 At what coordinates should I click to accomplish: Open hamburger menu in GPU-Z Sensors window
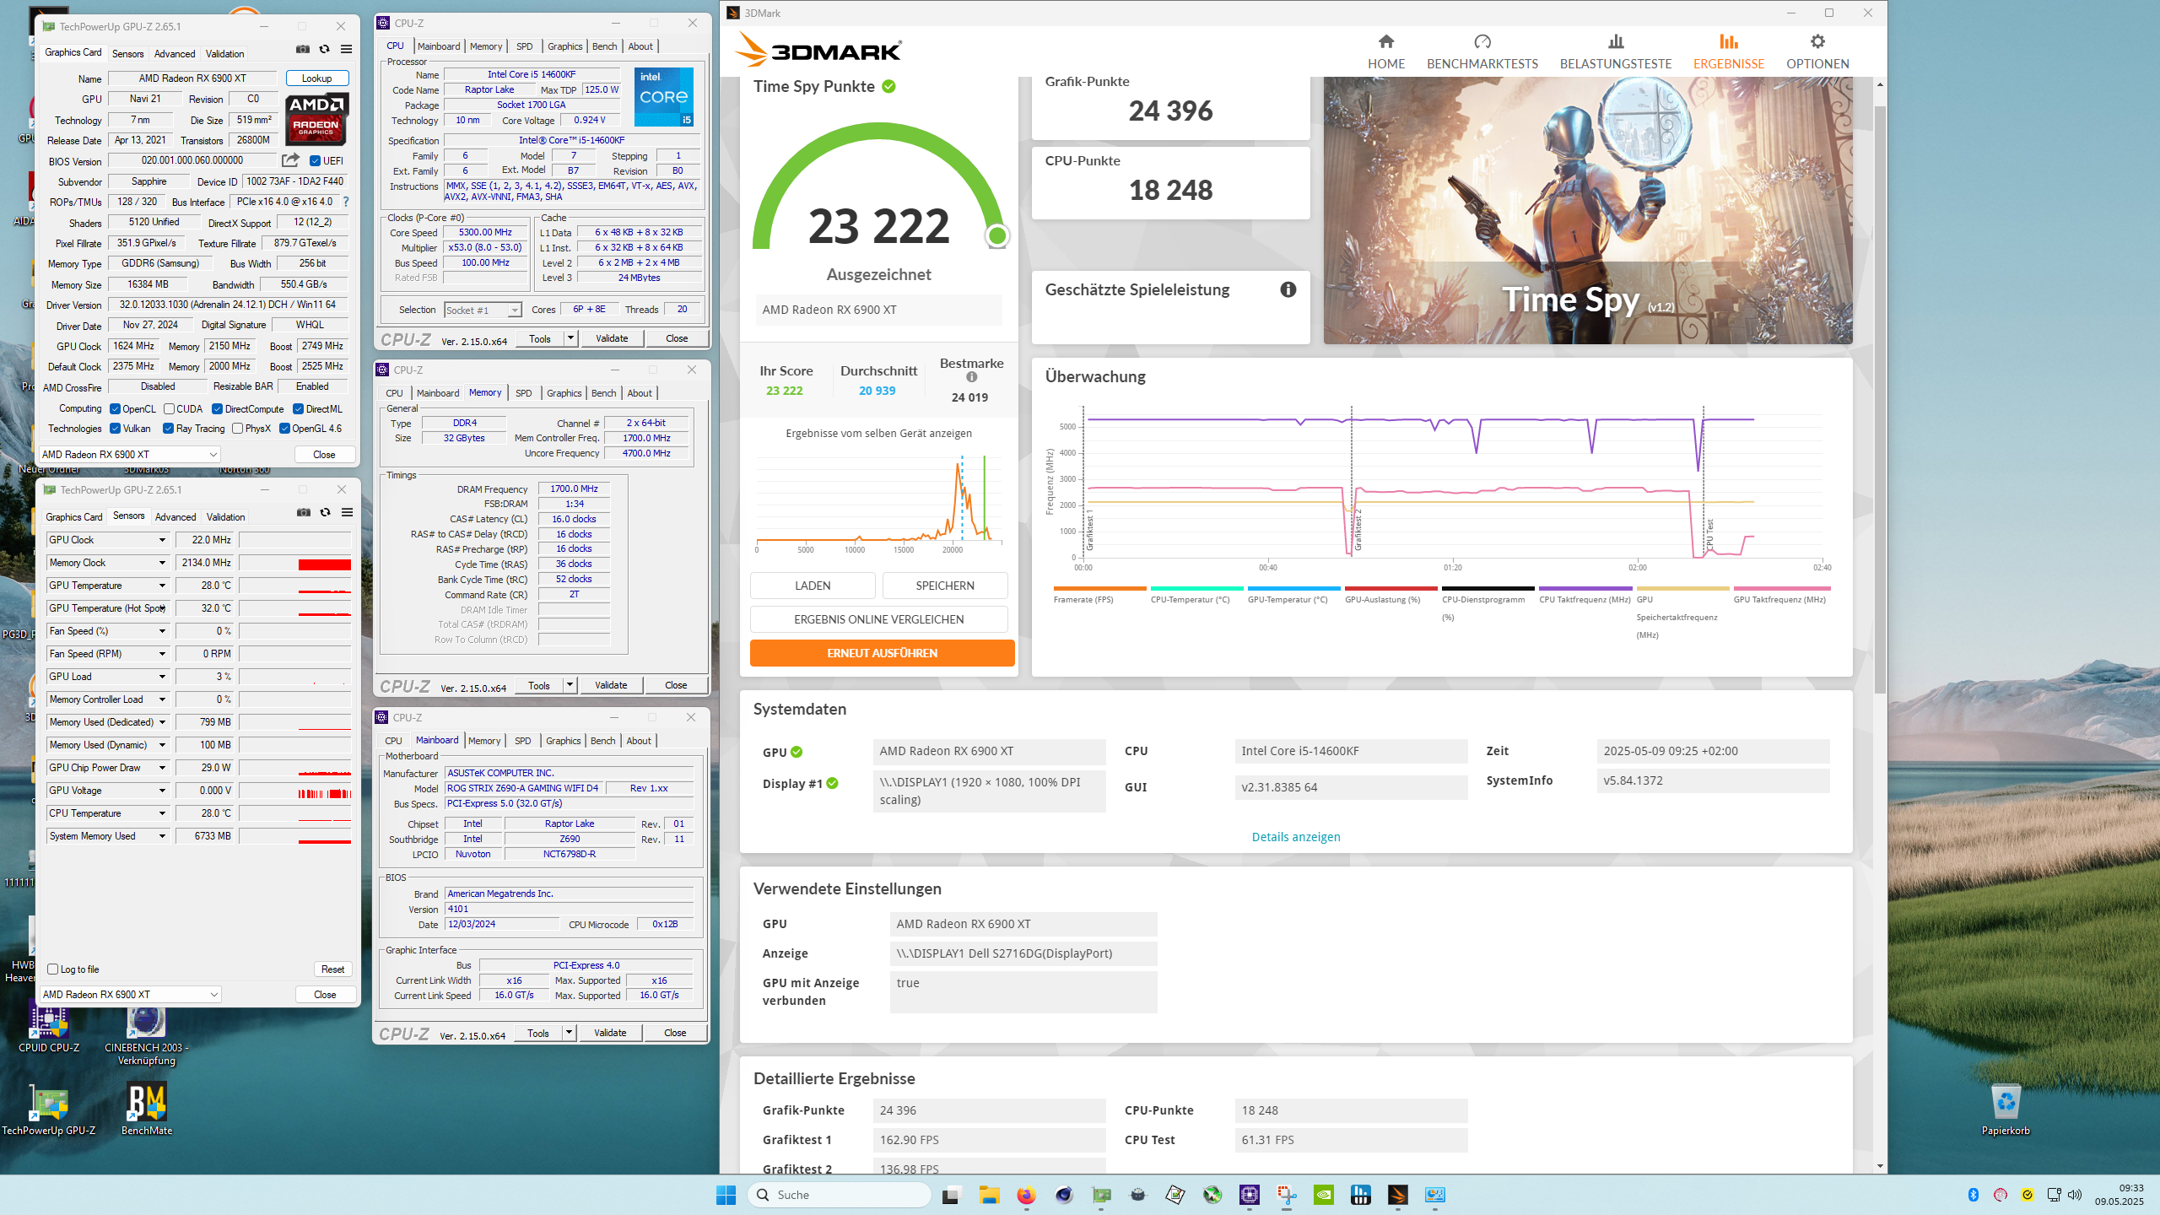(x=347, y=513)
